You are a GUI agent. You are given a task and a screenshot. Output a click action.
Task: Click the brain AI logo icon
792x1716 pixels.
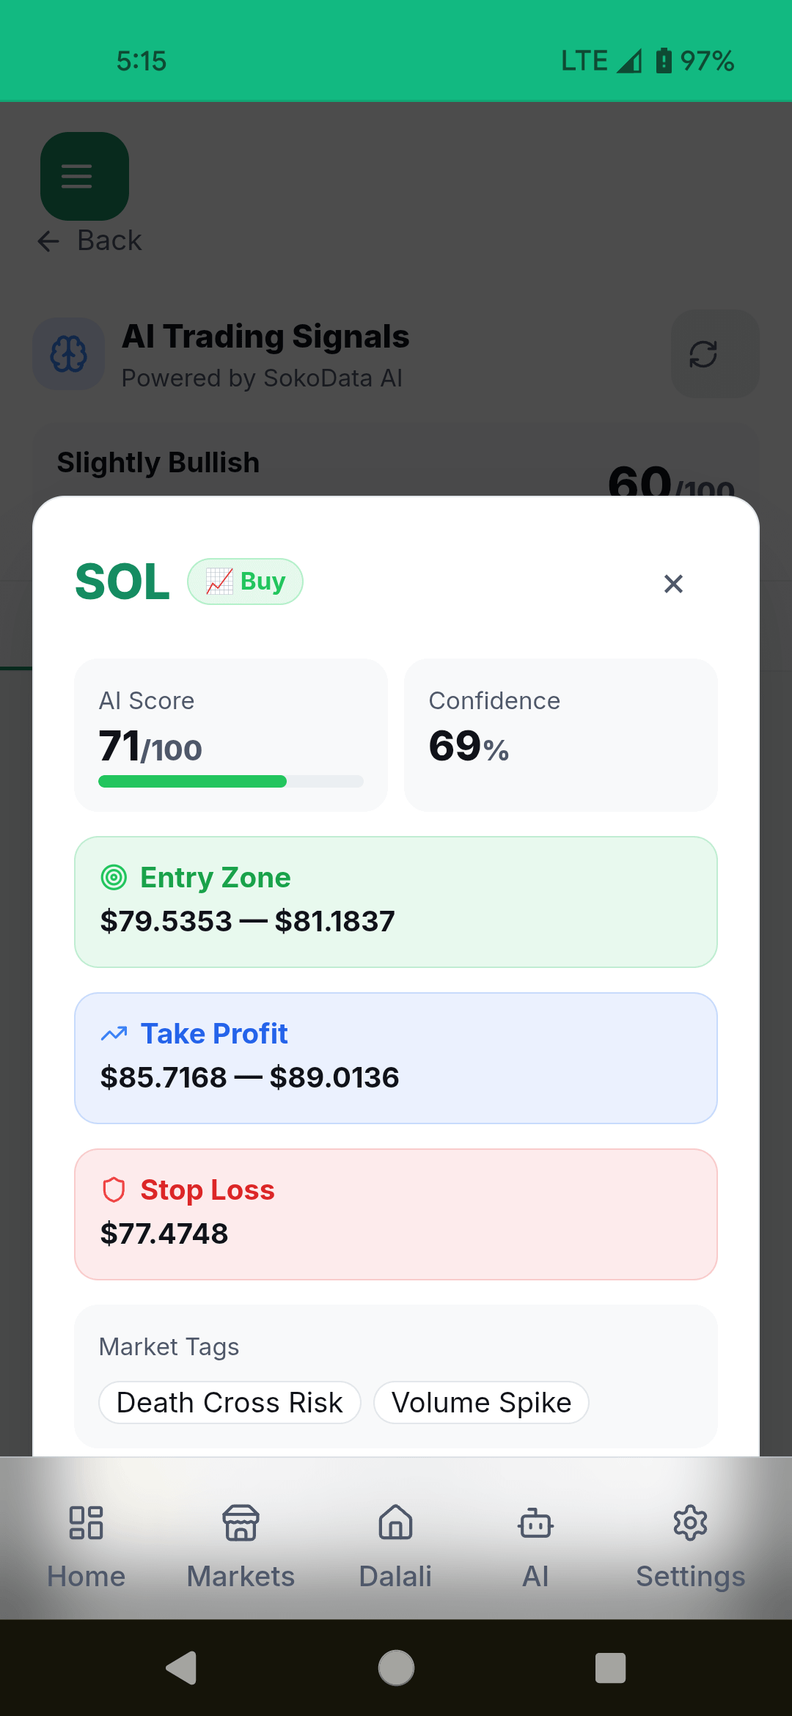pos(69,354)
